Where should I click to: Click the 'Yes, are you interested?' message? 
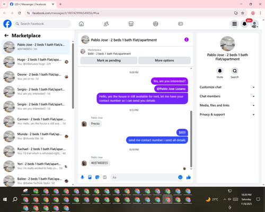pyautogui.click(x=170, y=81)
